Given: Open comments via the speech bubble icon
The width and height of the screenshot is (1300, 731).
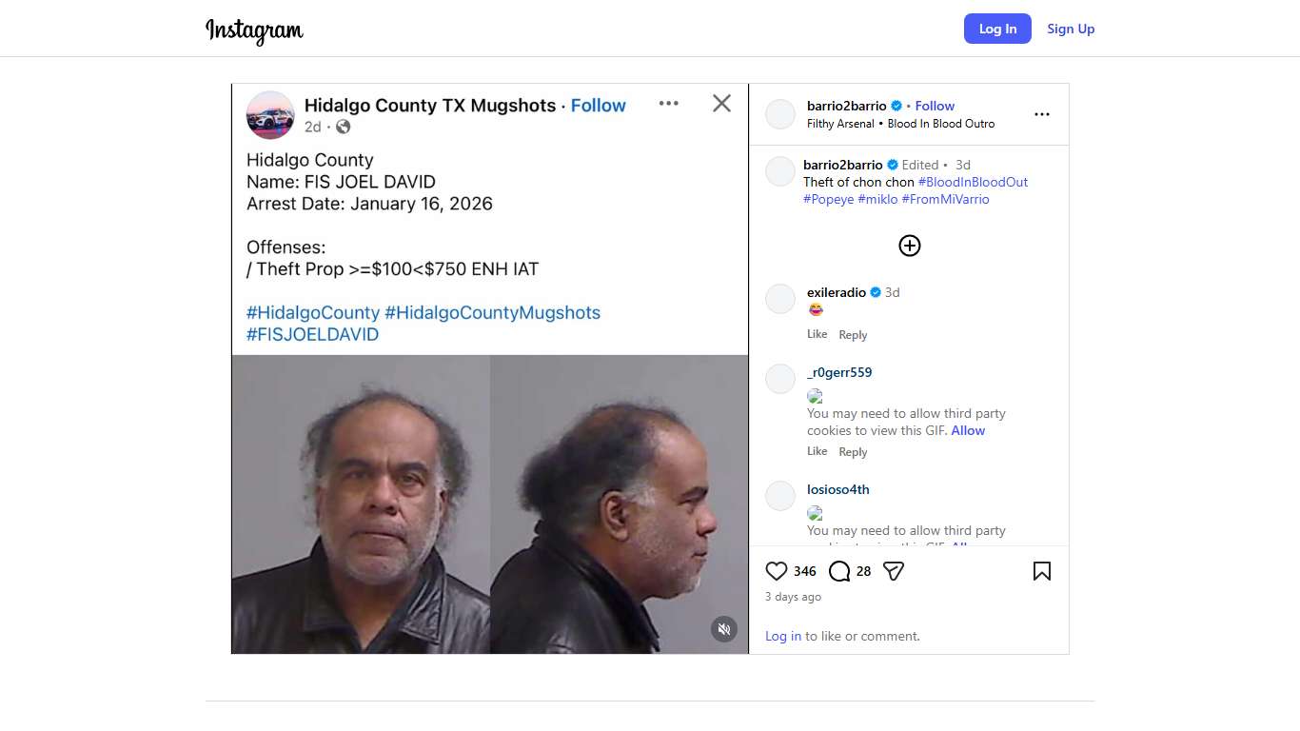Looking at the screenshot, I should point(839,571).
